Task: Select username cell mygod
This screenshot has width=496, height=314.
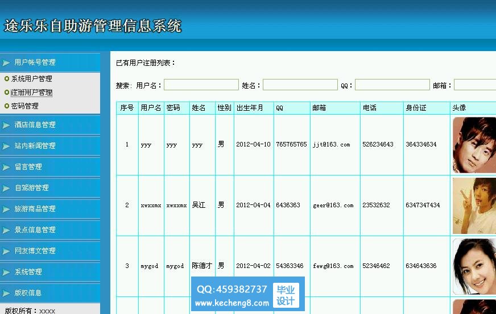Action: [x=149, y=266]
